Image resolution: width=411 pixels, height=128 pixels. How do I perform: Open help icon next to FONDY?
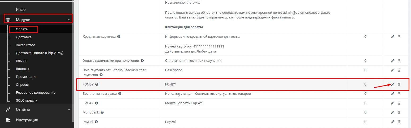97,84
